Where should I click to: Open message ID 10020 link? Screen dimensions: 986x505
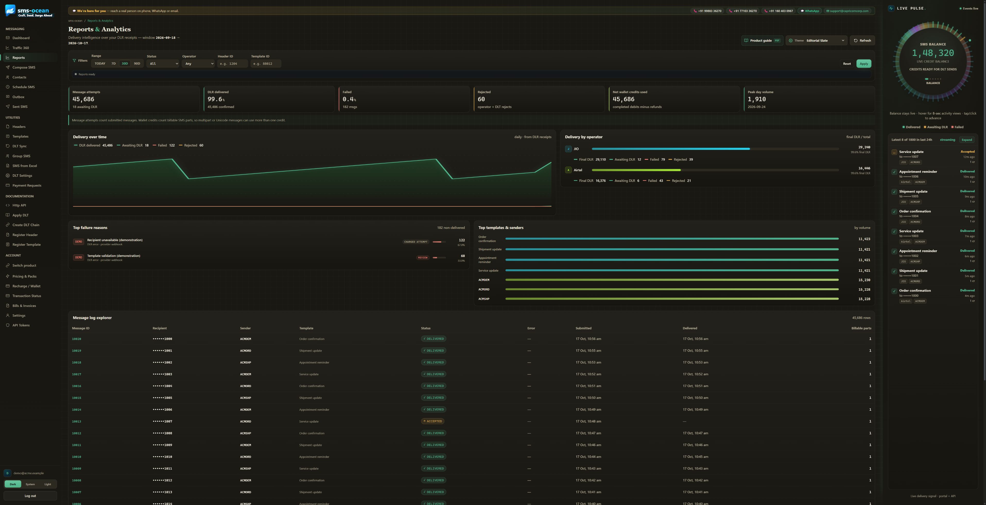tap(76, 339)
